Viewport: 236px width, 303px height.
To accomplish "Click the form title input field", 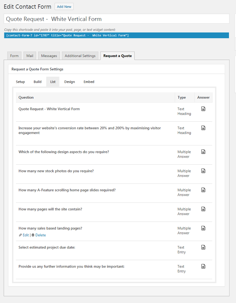I will pyautogui.click(x=116, y=19).
